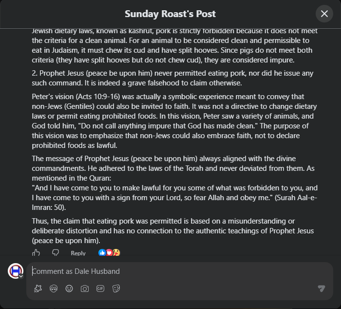Click the red heart Love reaction
Screen dimensions: 341x309
109,252
